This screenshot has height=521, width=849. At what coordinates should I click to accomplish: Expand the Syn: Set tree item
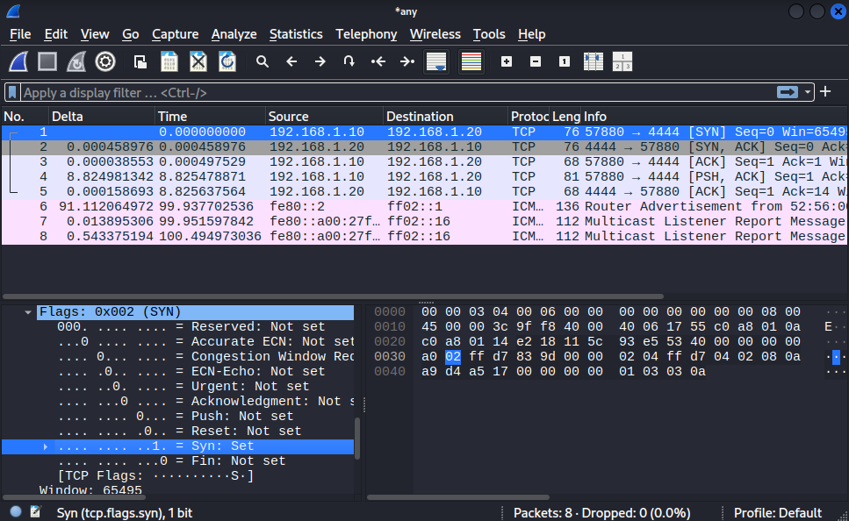47,446
